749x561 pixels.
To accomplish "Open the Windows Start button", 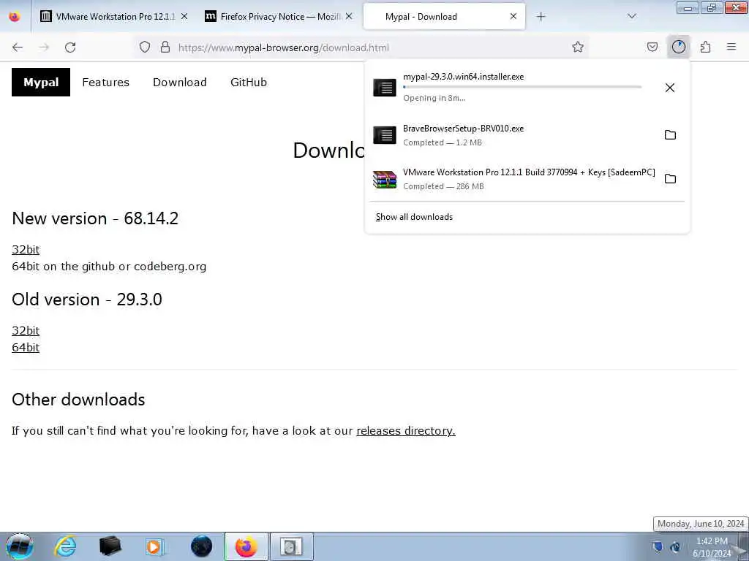I will coord(20,546).
